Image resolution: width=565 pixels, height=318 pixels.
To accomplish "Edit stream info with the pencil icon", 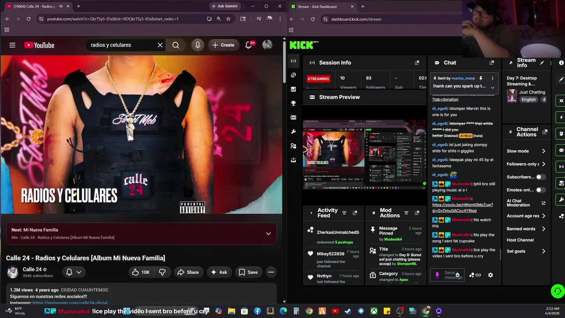I will [x=542, y=63].
